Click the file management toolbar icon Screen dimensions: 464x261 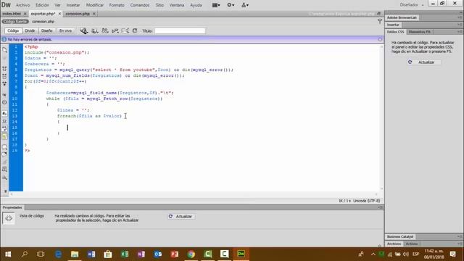pyautogui.click(x=95, y=30)
